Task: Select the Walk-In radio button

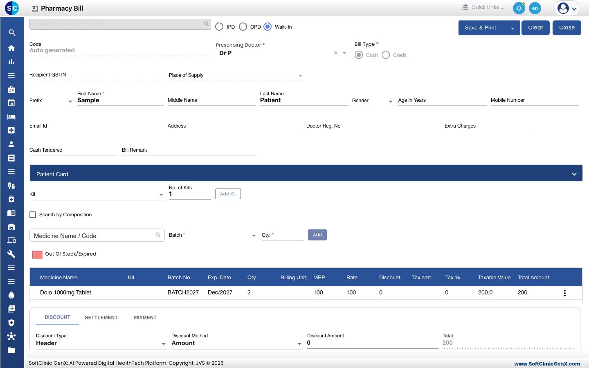Action: (x=268, y=27)
